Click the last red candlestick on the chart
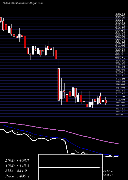This screenshot has width=128, height=180. [106, 102]
